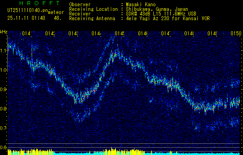
Task: Click the Receiving Location label
Action: (93, 9)
